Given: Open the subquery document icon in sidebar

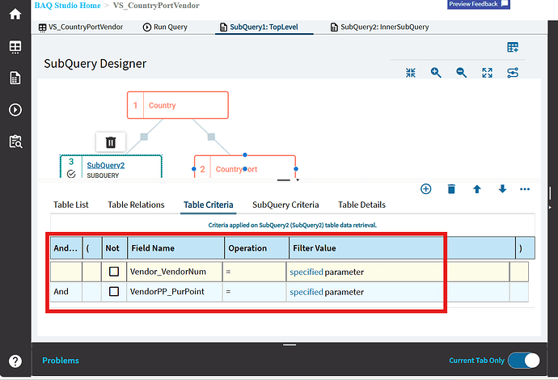Looking at the screenshot, I should (x=15, y=78).
